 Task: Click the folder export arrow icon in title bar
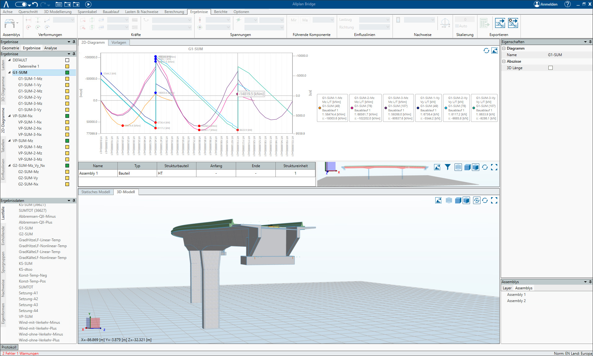pos(67,4)
